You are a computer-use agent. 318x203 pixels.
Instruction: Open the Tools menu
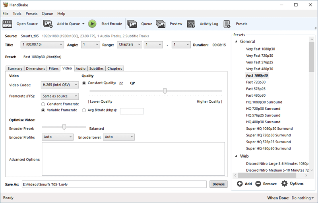pos(17,13)
